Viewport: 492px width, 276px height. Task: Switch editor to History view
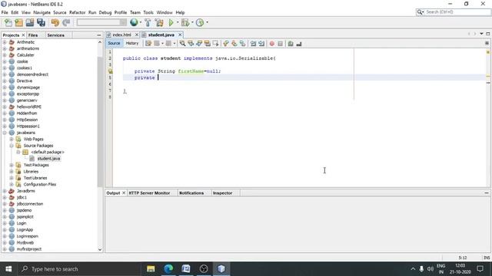tap(132, 43)
